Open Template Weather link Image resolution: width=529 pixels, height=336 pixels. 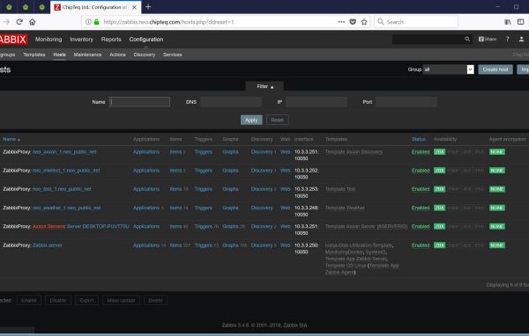pyautogui.click(x=345, y=208)
